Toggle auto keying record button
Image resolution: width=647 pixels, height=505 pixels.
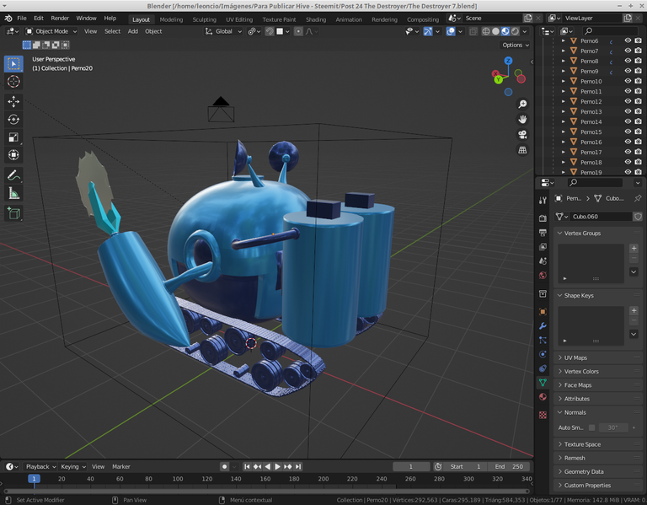point(224,466)
